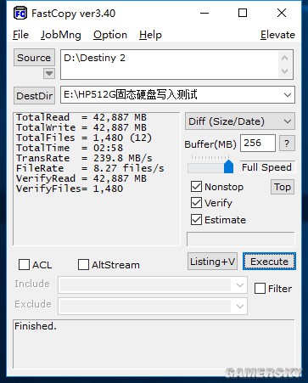The image size is (308, 383).
Task: Click the question mark help button next to Buffer
Action: click(x=287, y=144)
